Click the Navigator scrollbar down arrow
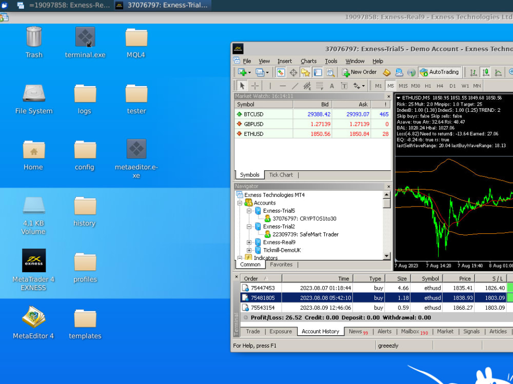 click(387, 256)
